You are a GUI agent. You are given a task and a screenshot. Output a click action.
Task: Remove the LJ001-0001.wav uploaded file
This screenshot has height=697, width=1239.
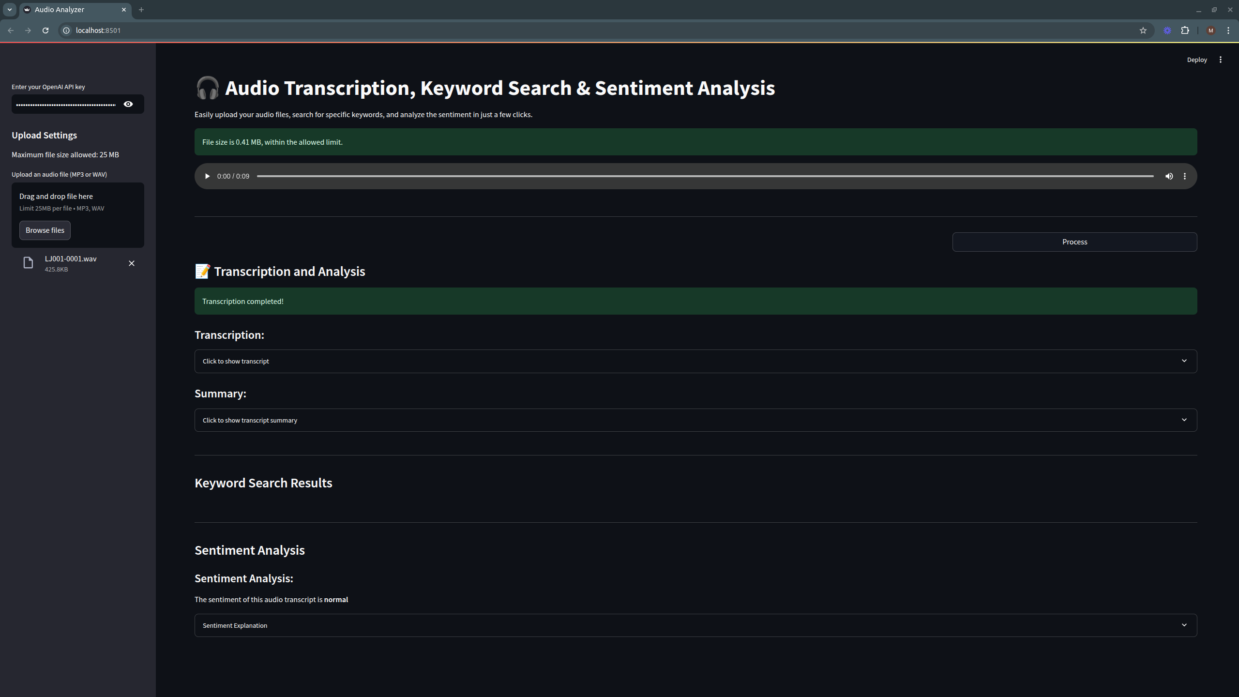click(x=132, y=263)
